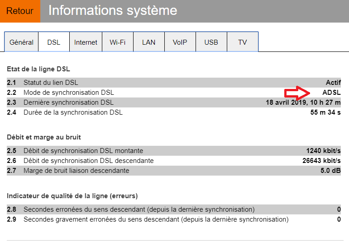Click the '1240 kbit/s' upload value
The image size is (349, 246).
[x=323, y=151]
